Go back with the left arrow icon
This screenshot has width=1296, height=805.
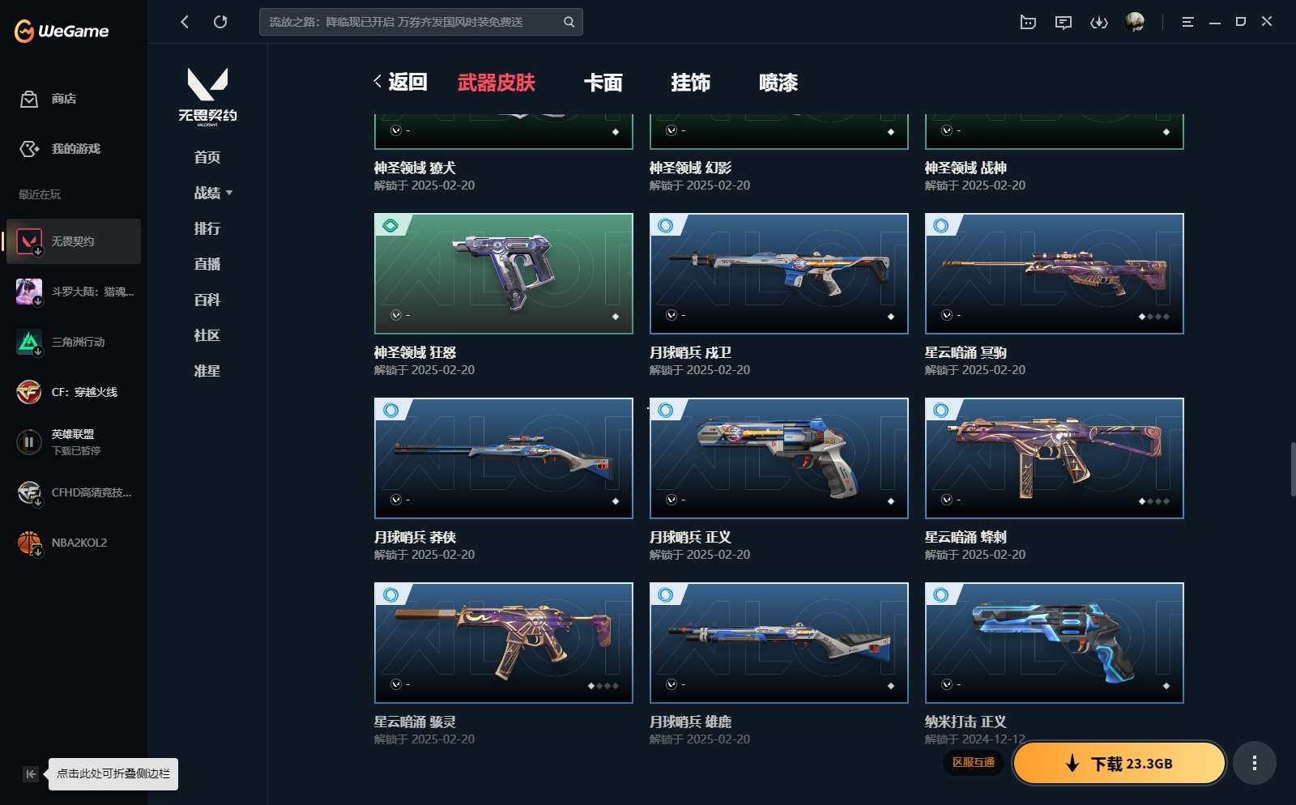(x=185, y=22)
